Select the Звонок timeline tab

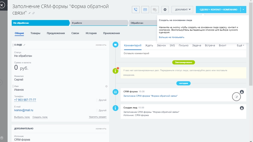161,46
